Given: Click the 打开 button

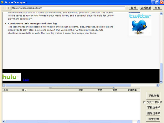Looking at the screenshot, I should click(x=133, y=8).
